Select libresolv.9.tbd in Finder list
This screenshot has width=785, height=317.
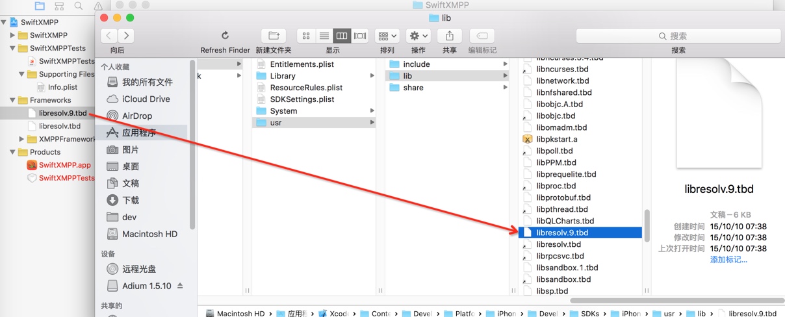pos(580,233)
